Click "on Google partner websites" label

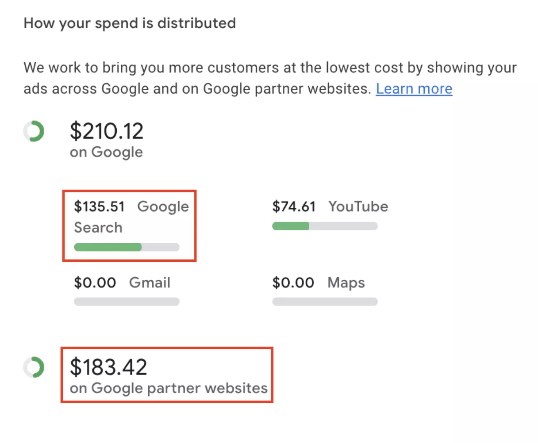click(169, 388)
